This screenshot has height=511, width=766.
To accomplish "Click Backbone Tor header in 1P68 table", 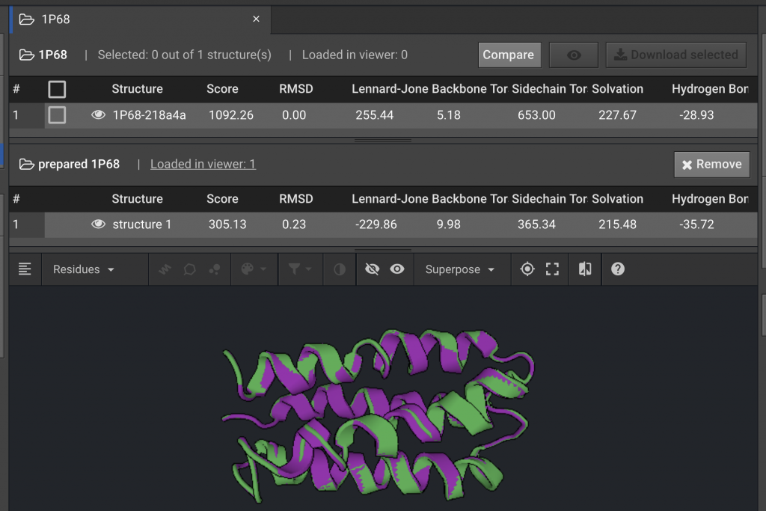I will pyautogui.click(x=470, y=89).
